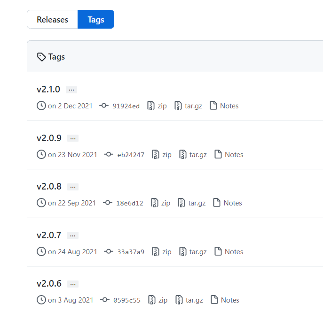Expand the v2.0.6 ellipsis details
The height and width of the screenshot is (311, 323).
coord(73,284)
